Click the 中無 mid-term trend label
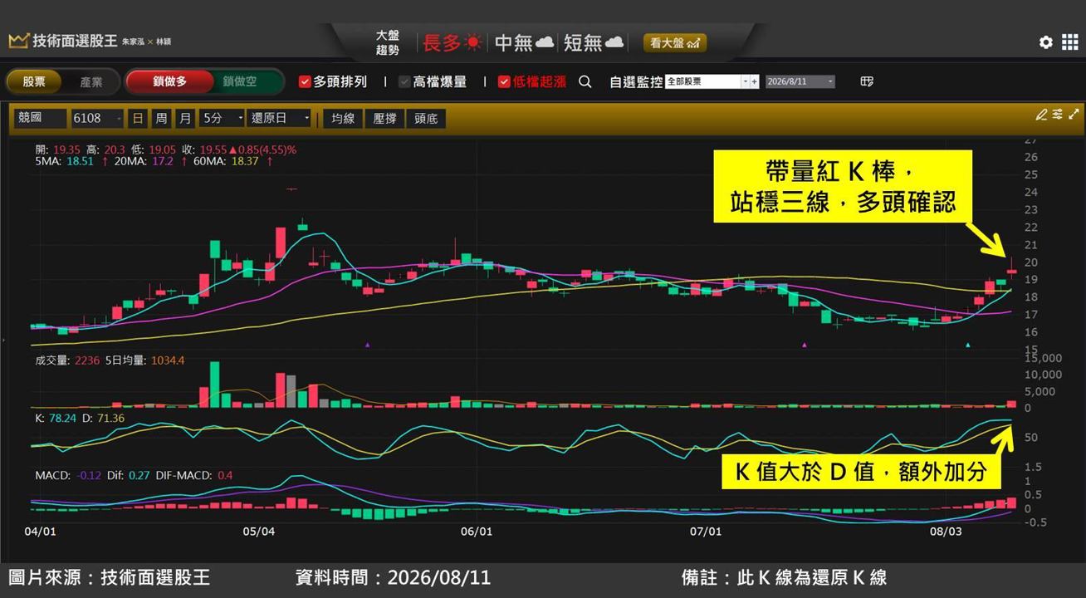 pos(514,42)
